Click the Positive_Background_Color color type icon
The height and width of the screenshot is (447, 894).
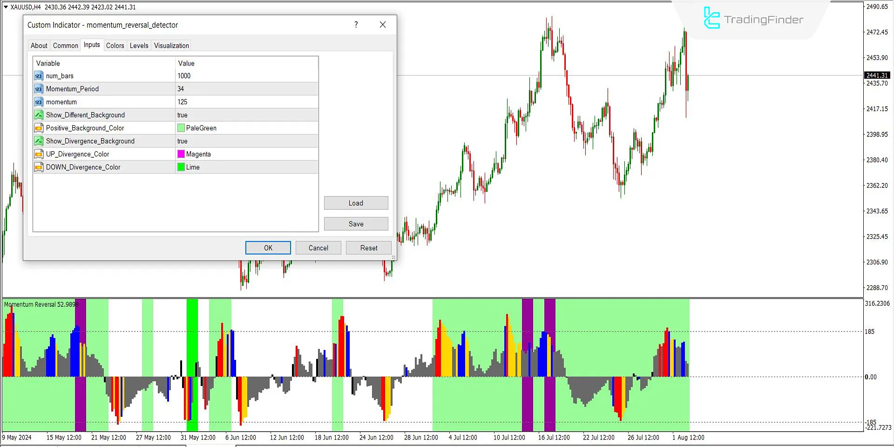39,128
